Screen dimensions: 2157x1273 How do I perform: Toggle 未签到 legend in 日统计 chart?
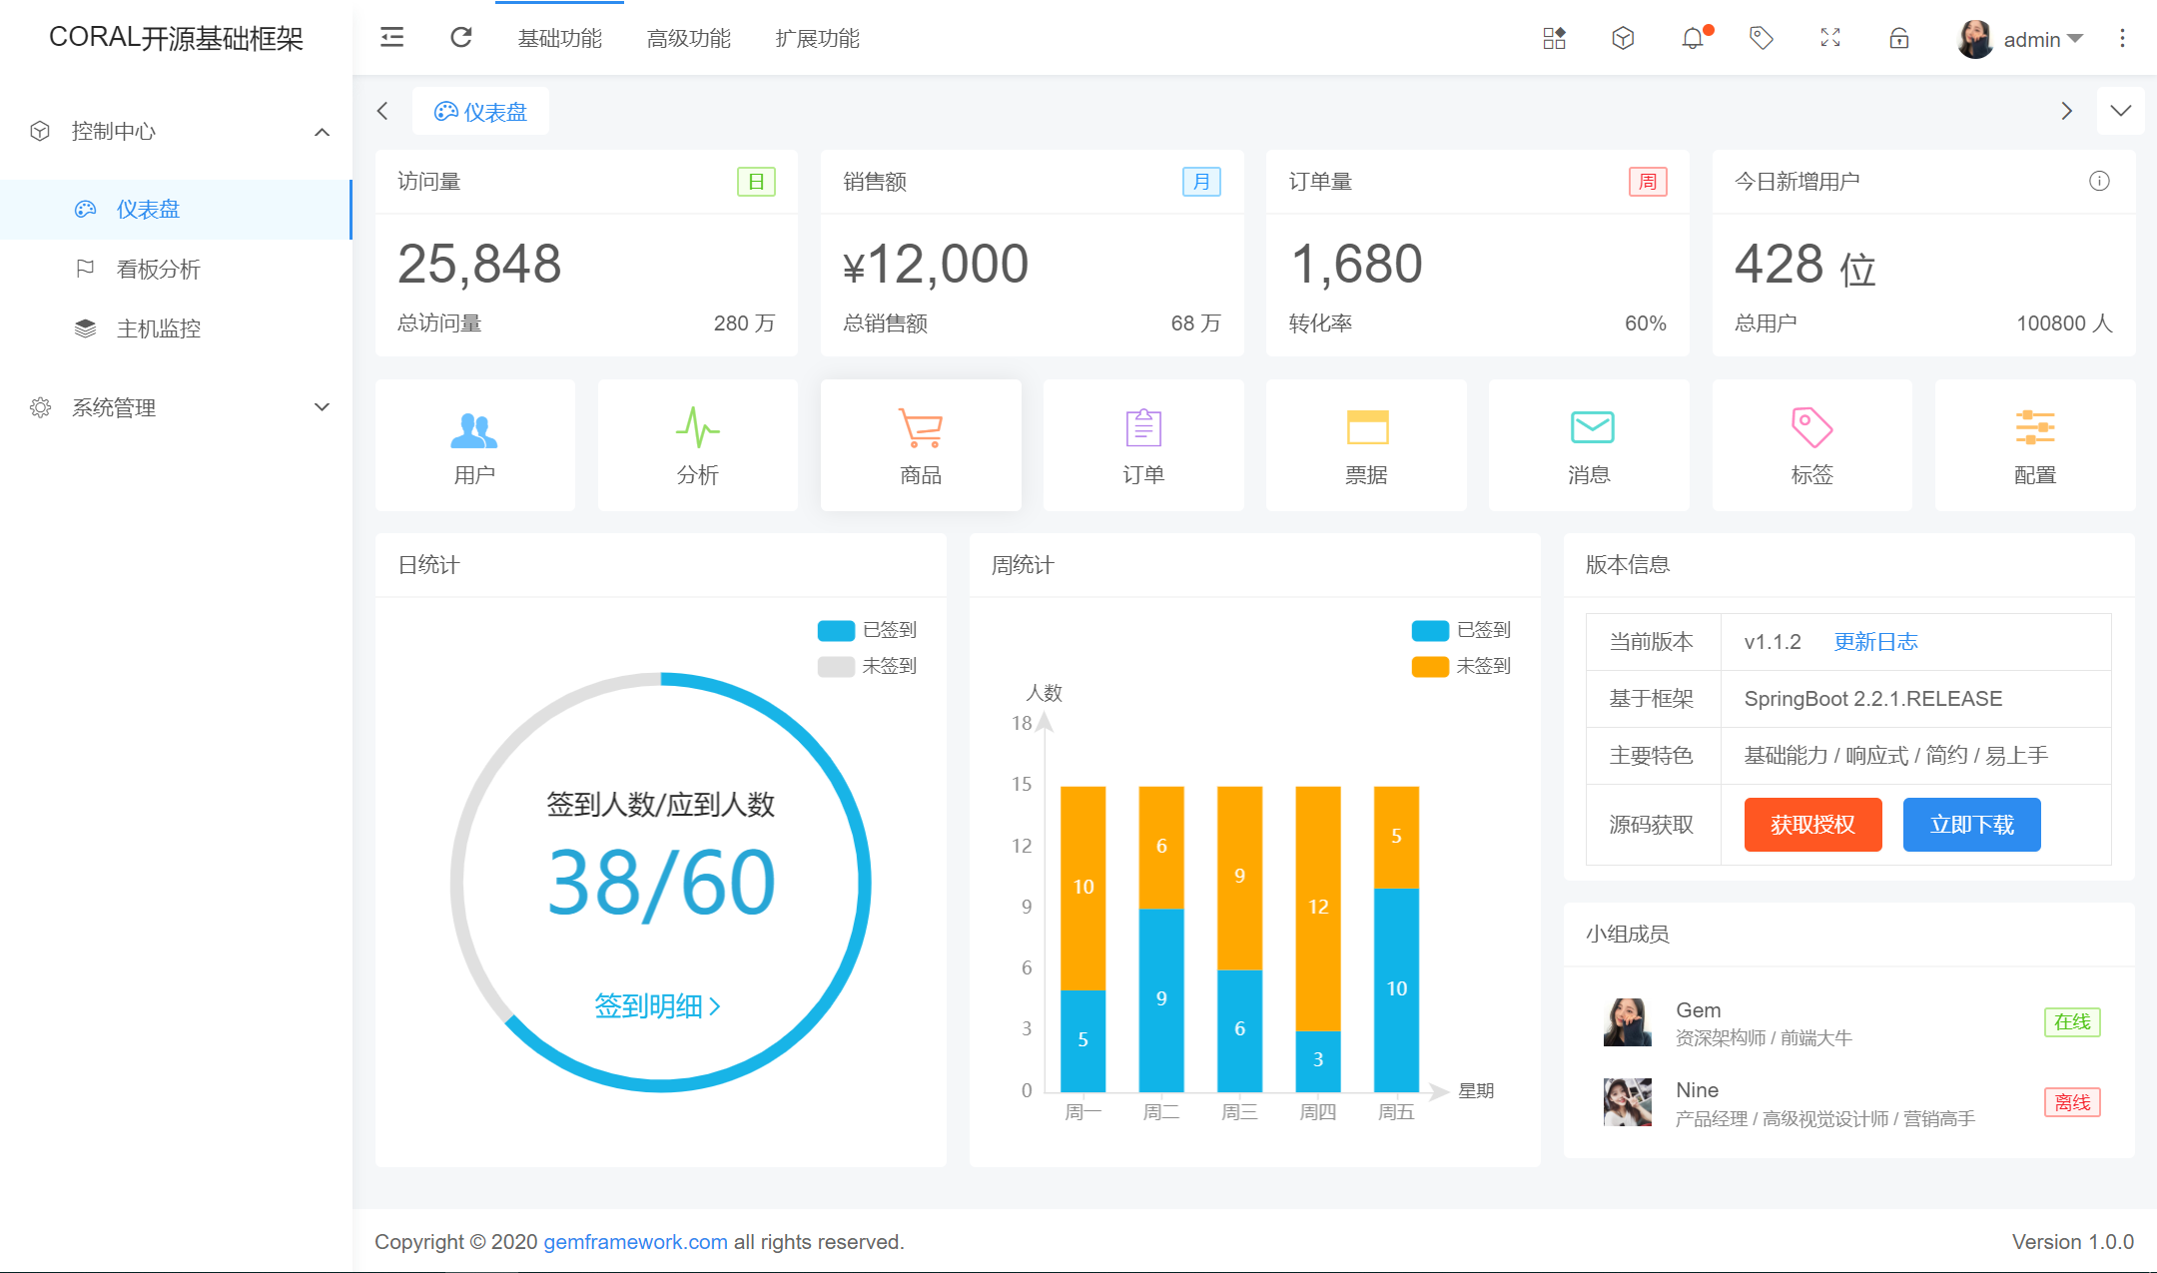[x=867, y=666]
